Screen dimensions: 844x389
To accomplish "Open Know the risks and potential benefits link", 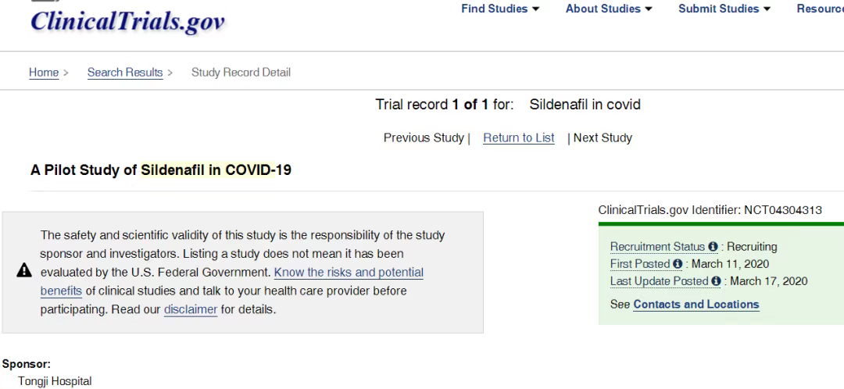I will pos(232,281).
